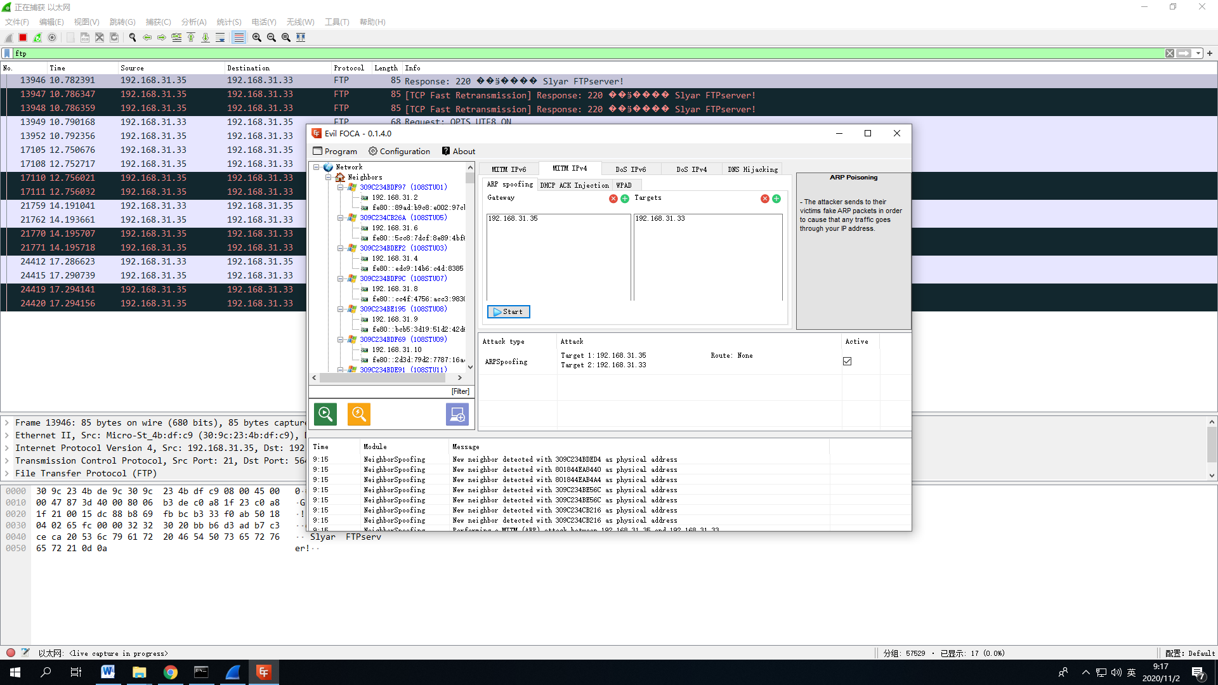Remove target with red X icon

coord(765,199)
